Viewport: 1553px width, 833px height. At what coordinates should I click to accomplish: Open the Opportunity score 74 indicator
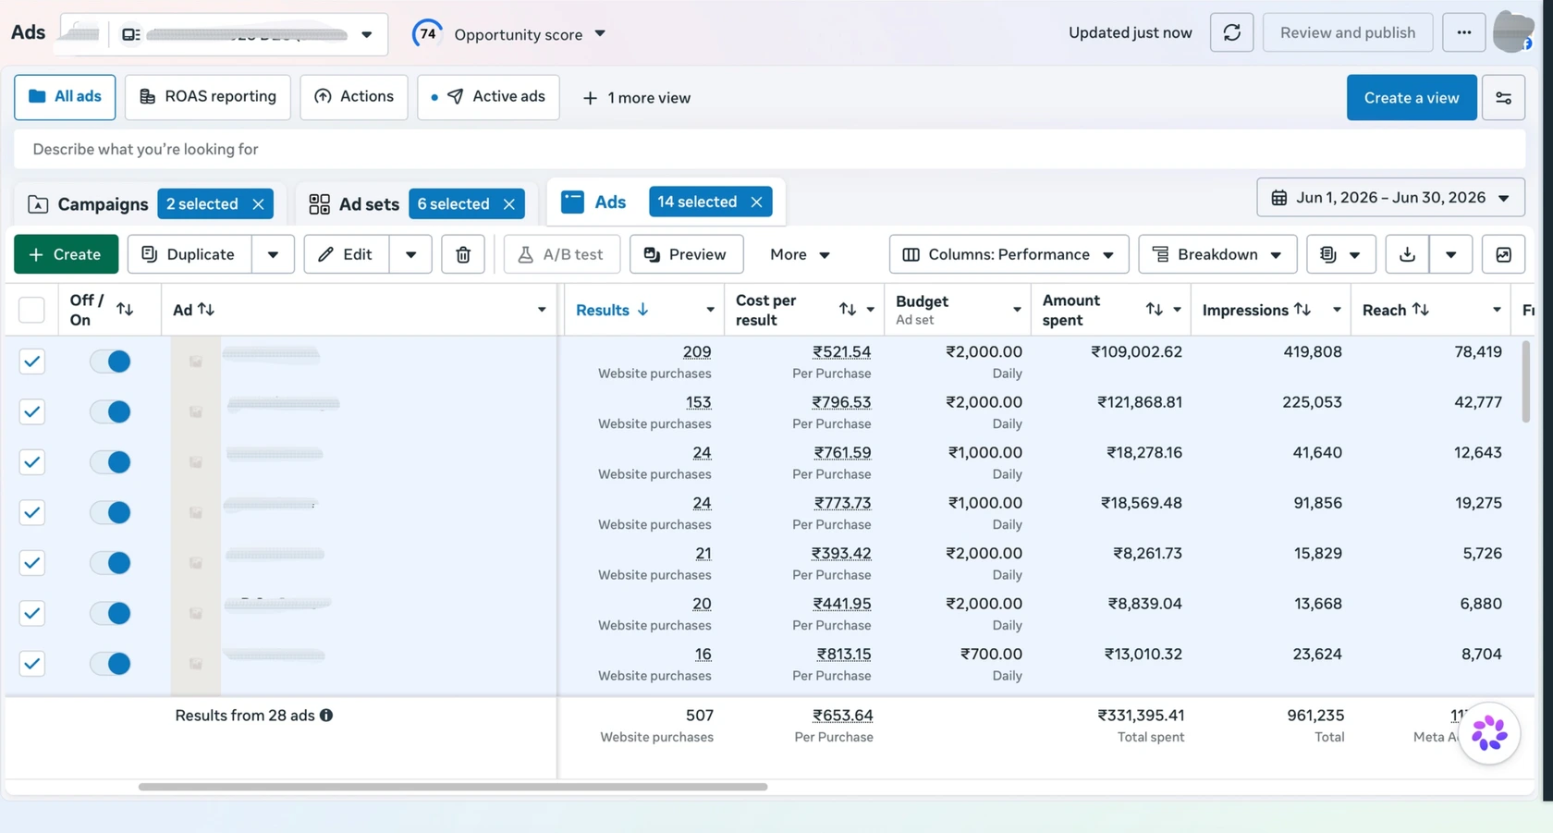tap(427, 34)
